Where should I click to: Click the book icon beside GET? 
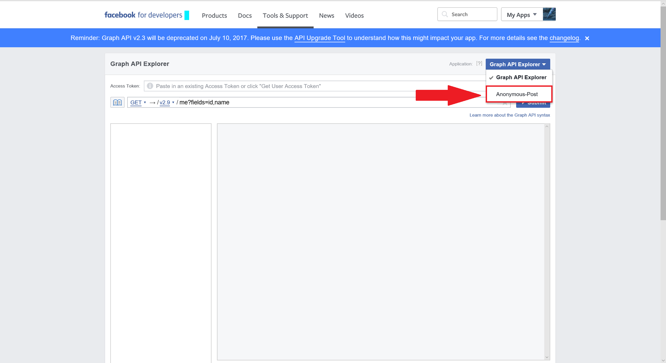pyautogui.click(x=117, y=102)
